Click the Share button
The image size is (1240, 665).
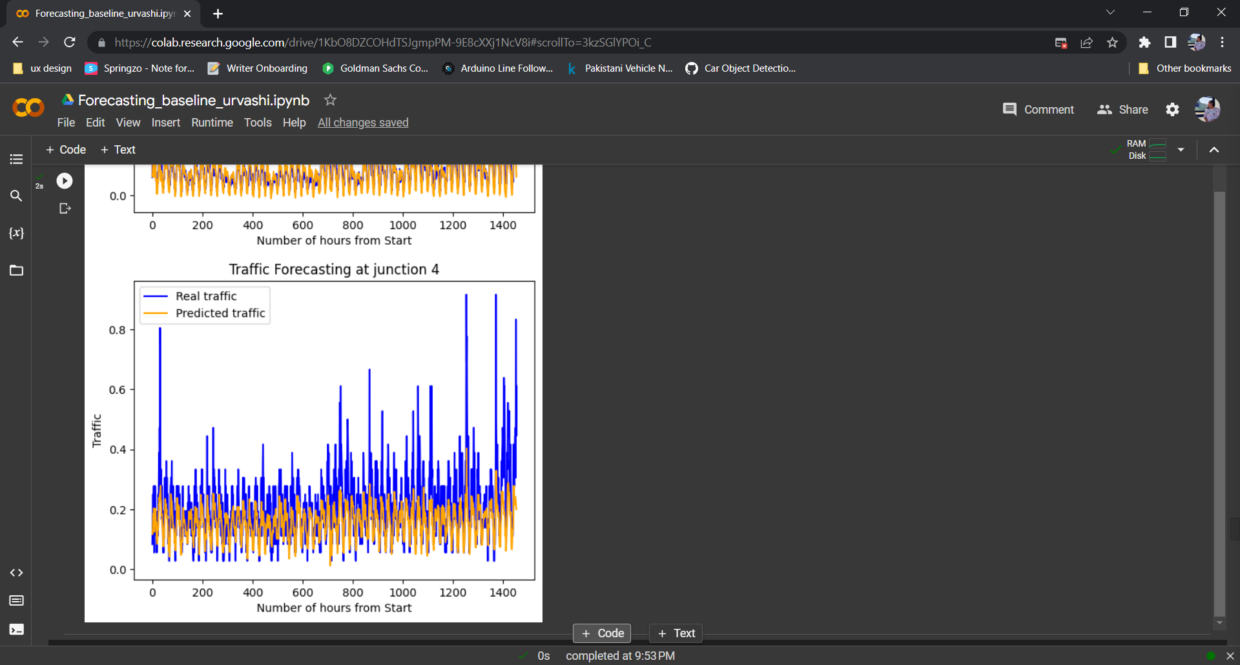1122,110
